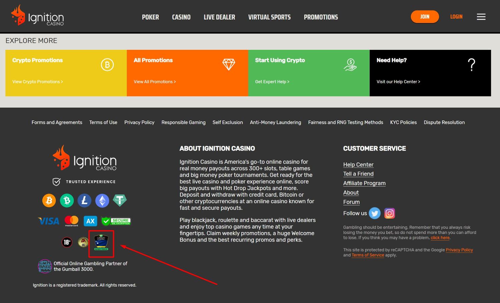Select the green Start Using Crypto tile

pos(309,73)
